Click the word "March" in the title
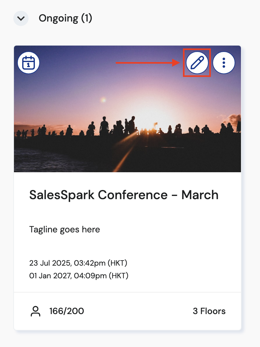Screen dimensions: 260x347 [x=200, y=195]
